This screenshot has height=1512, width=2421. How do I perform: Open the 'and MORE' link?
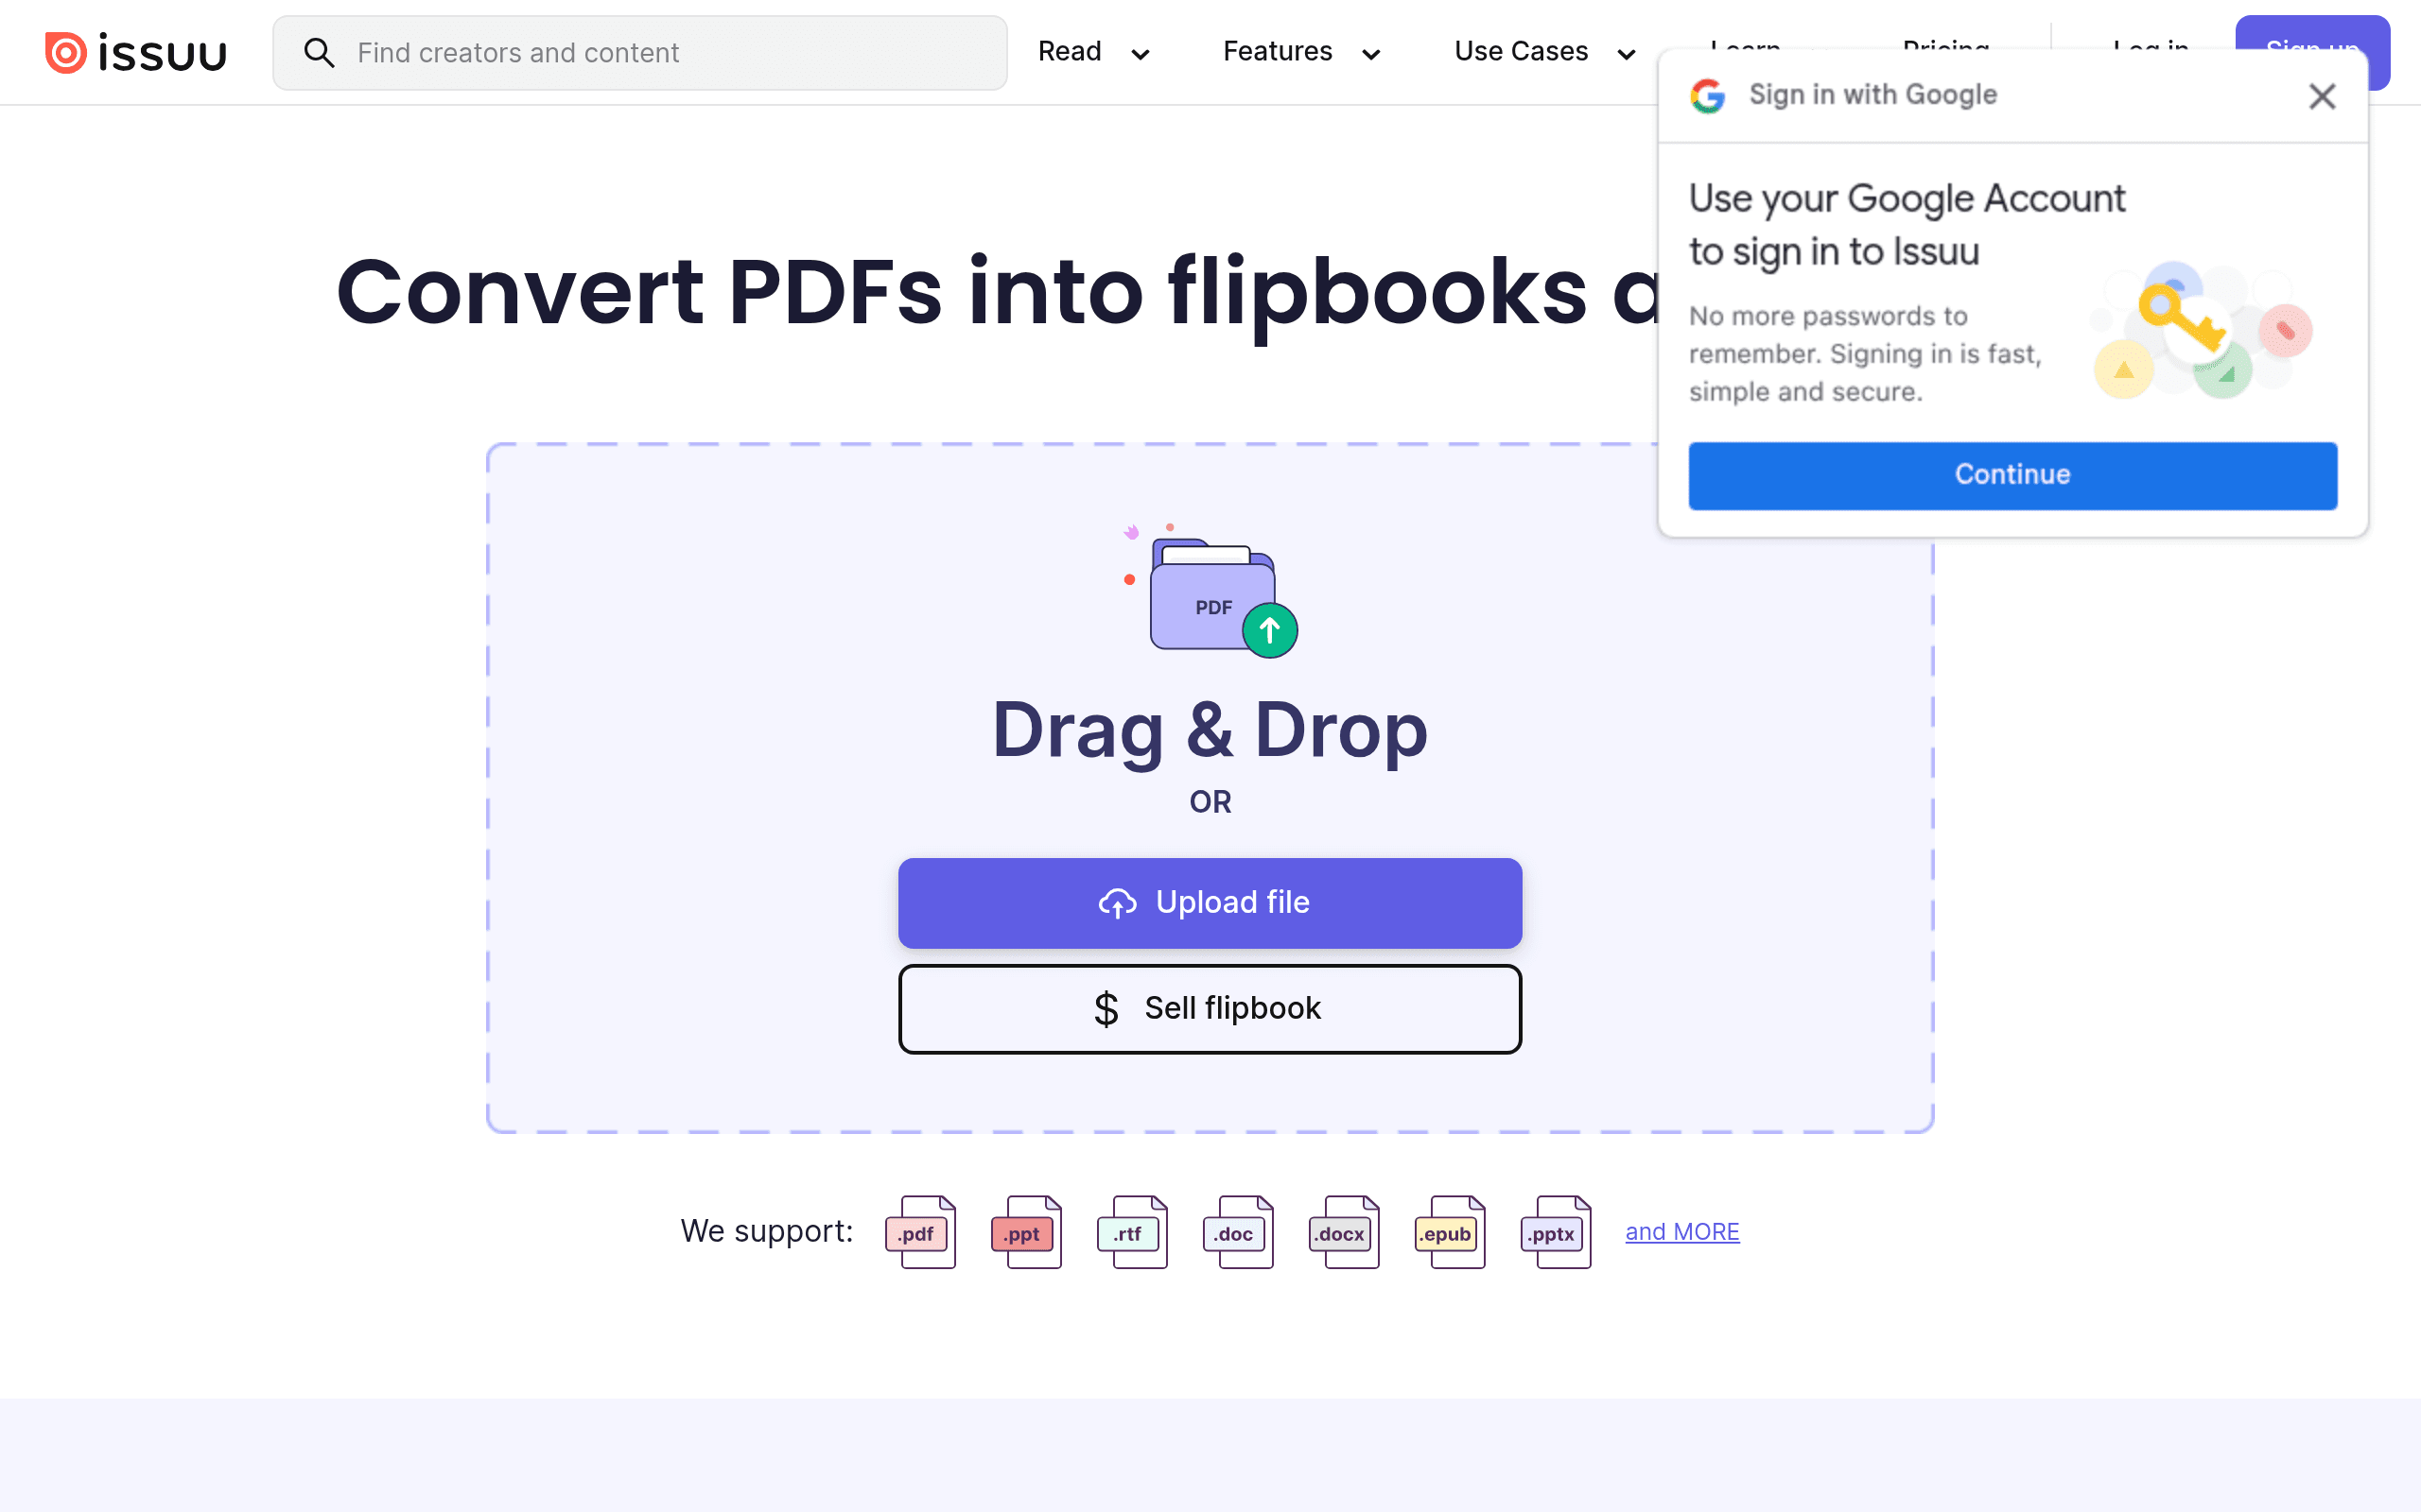click(1681, 1232)
